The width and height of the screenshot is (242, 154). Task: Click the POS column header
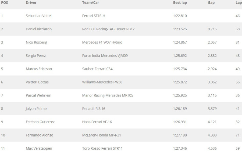point(5,3)
